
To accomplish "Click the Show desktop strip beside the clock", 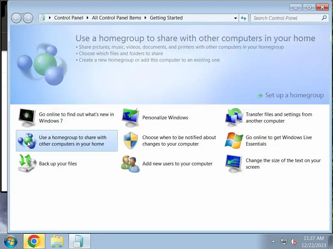I will pyautogui.click(x=331, y=241).
